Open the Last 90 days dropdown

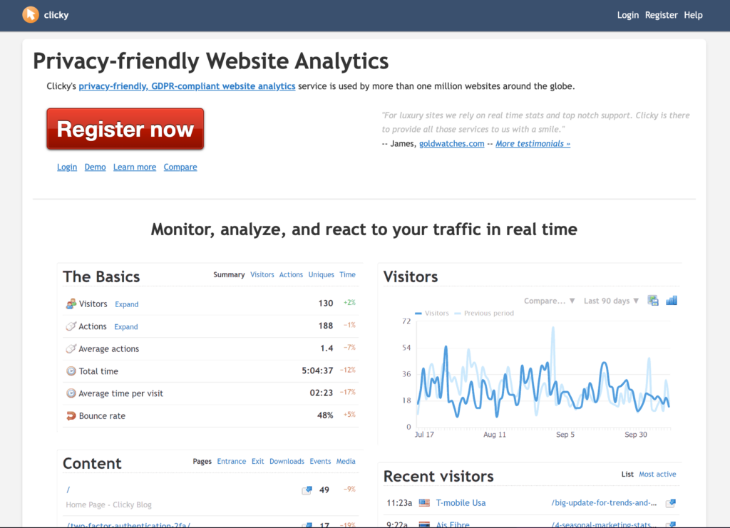pos(611,301)
